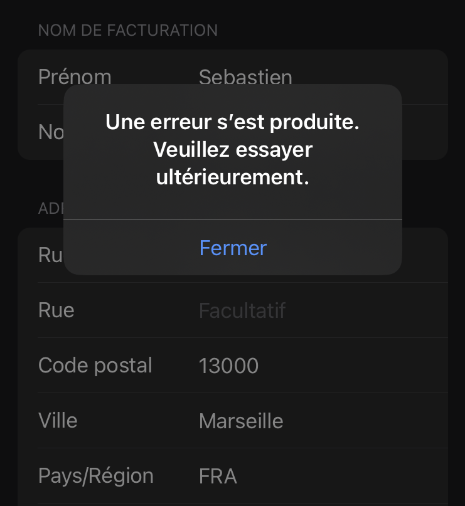Click the Rue label above Code postal
This screenshot has height=506, width=465.
pyautogui.click(x=56, y=310)
